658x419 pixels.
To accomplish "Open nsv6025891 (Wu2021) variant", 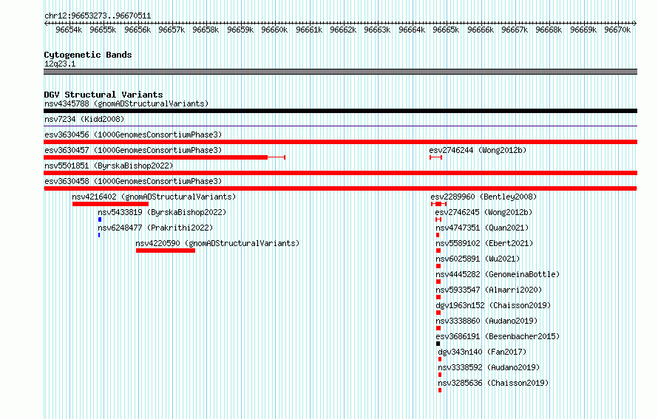I will (x=478, y=259).
